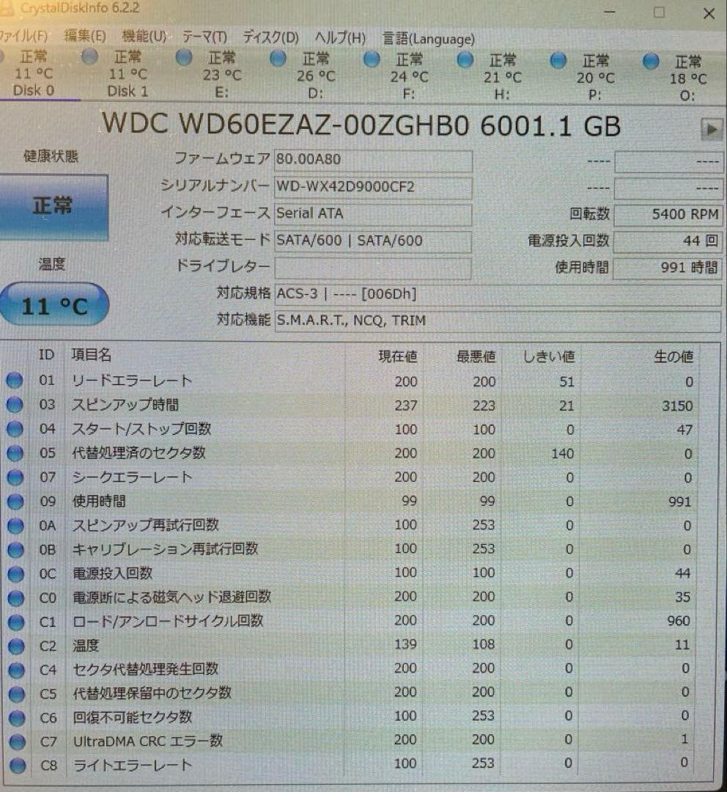
Task: Click raw value 960 in row C1
Action: 679,621
